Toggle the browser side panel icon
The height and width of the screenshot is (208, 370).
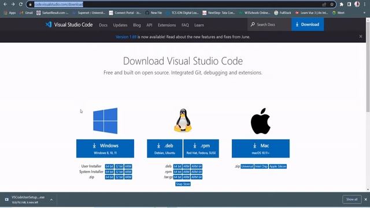click(349, 4)
